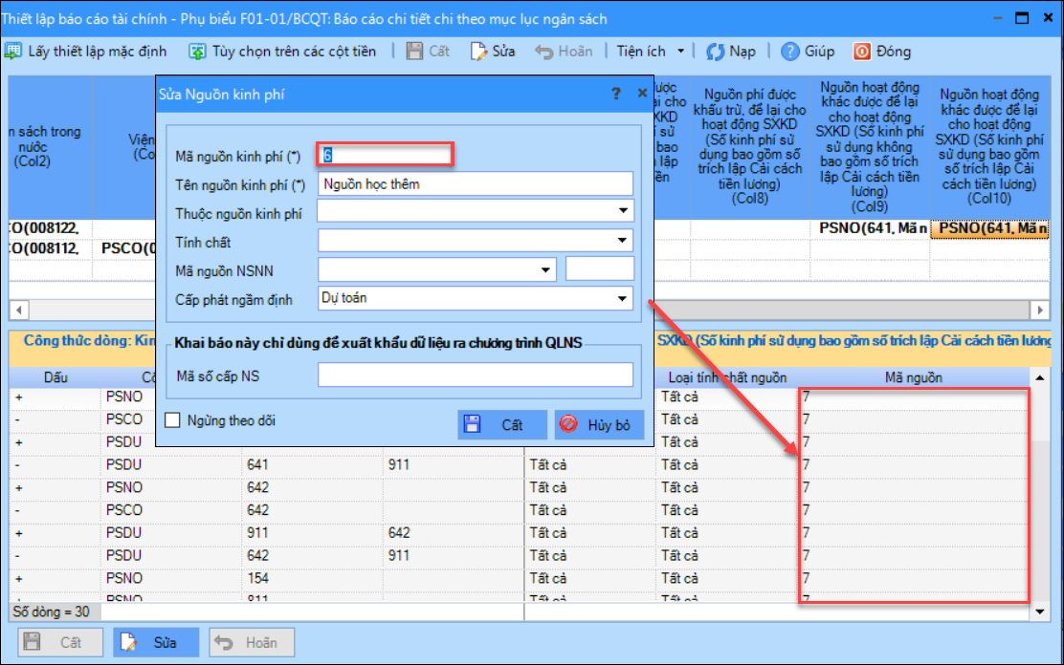Click the question mark help icon in dialog
The image size is (1064, 665).
615,94
